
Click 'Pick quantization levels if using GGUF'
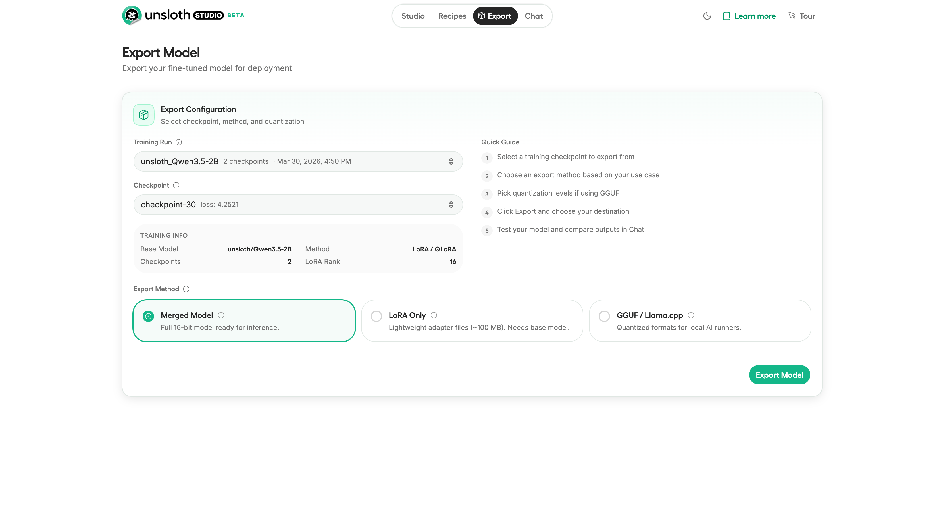pyautogui.click(x=558, y=193)
